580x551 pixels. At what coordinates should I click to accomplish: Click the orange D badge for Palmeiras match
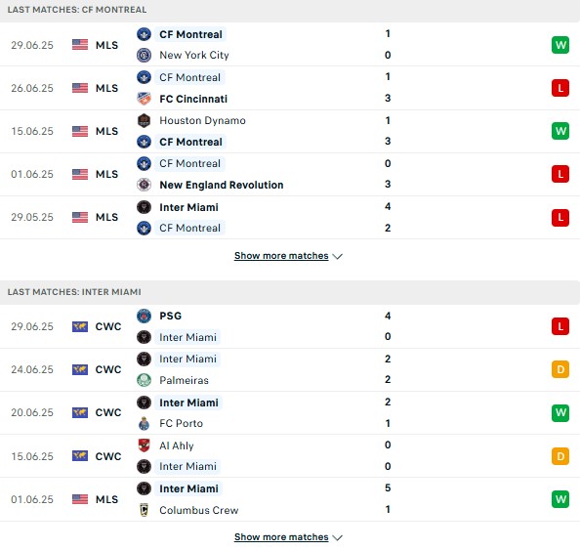(560, 369)
